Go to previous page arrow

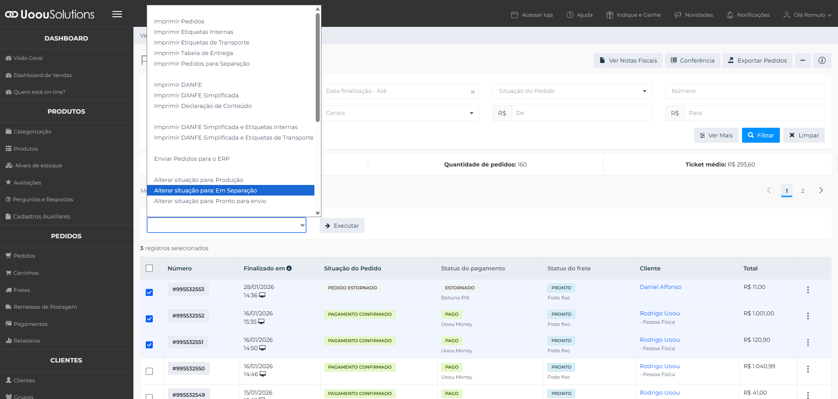pyautogui.click(x=769, y=190)
